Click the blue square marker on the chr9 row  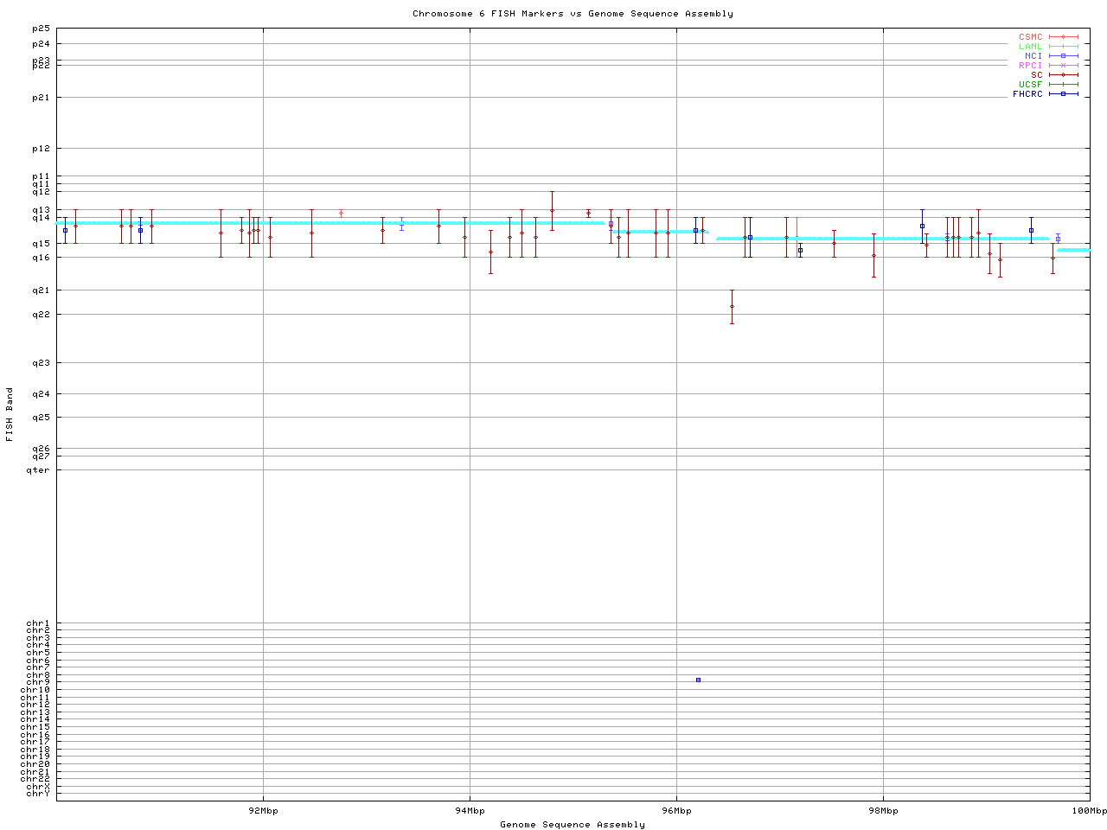point(698,680)
